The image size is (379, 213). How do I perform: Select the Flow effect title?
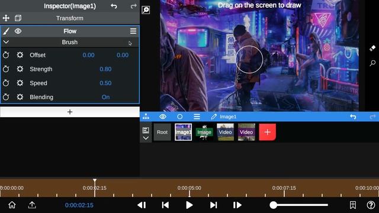(x=70, y=31)
